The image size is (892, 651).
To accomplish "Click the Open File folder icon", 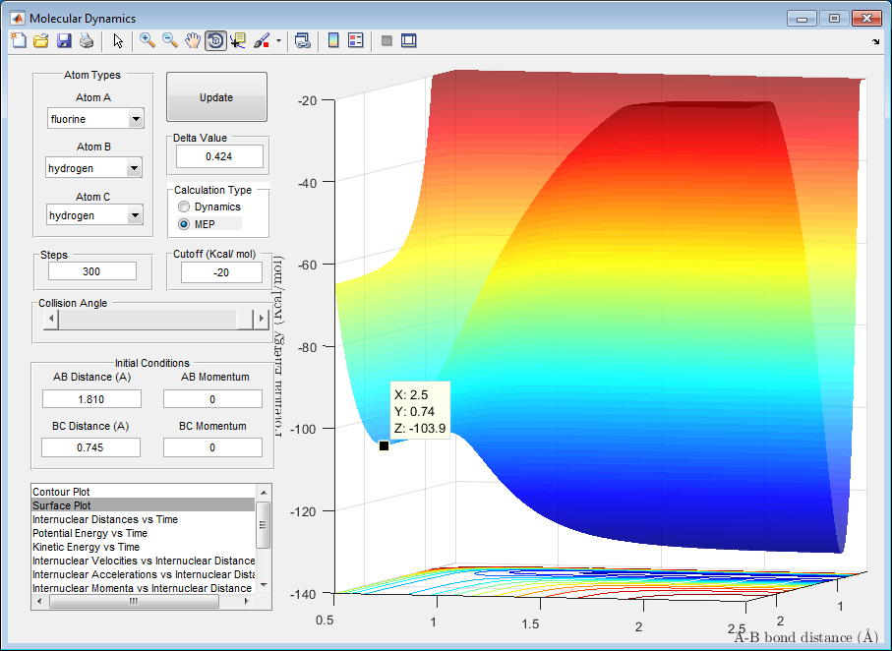I will 41,41.
